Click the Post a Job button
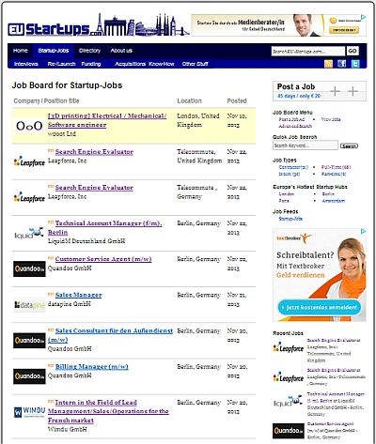376x444 pixels. [x=320, y=91]
